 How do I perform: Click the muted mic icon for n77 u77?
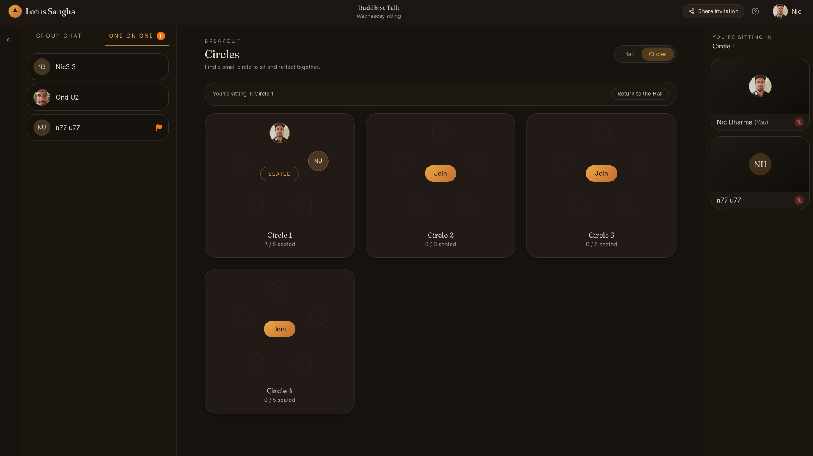click(x=799, y=200)
